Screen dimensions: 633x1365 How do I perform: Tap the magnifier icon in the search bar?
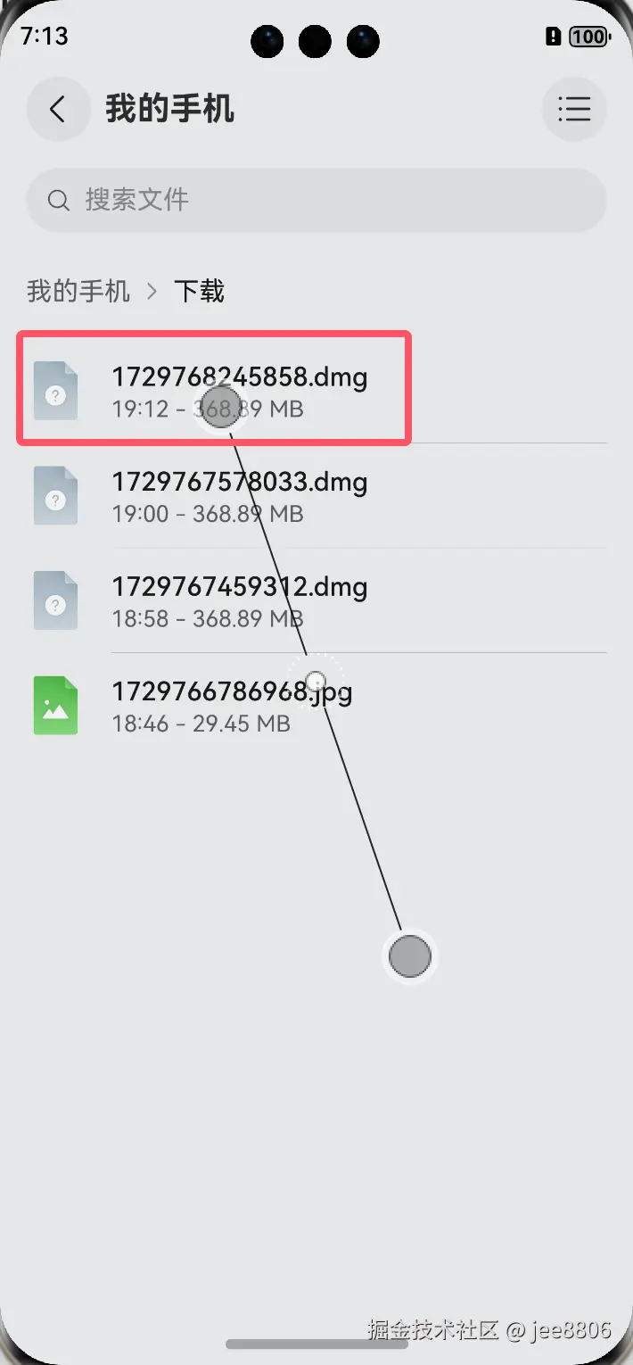59,200
